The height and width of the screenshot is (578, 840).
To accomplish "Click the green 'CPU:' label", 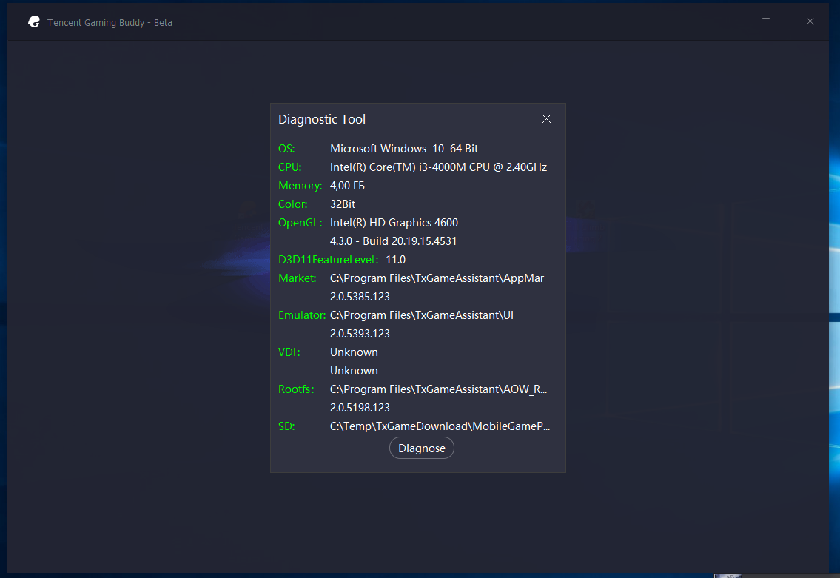I will [x=290, y=167].
